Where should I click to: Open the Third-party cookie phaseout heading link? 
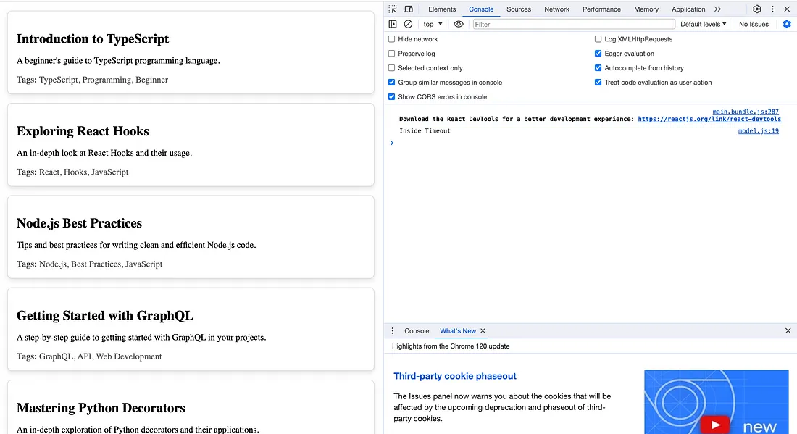tap(454, 376)
